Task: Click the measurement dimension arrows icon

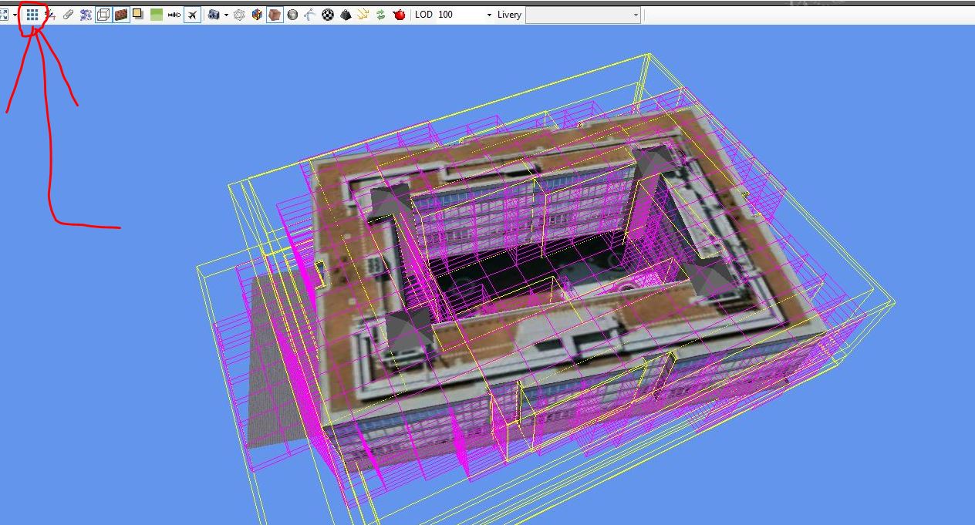Action: 174,15
